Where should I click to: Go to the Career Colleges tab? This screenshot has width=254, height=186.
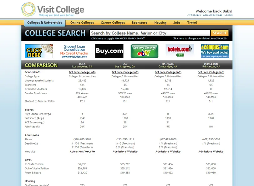click(x=113, y=23)
